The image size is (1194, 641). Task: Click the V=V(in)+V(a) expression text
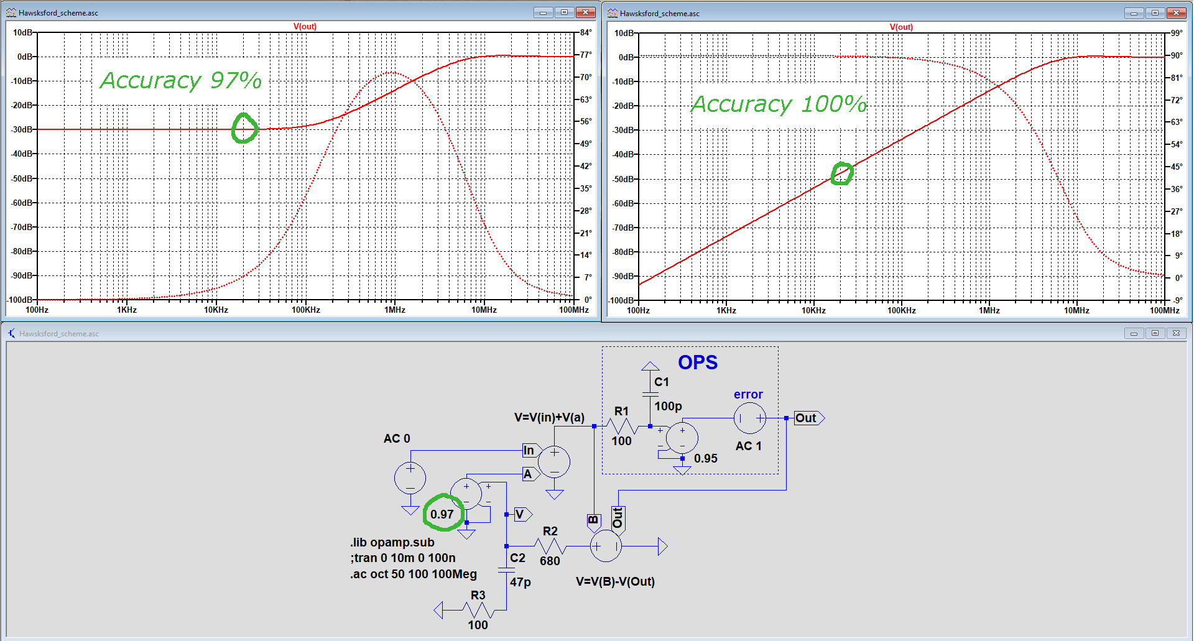point(550,417)
